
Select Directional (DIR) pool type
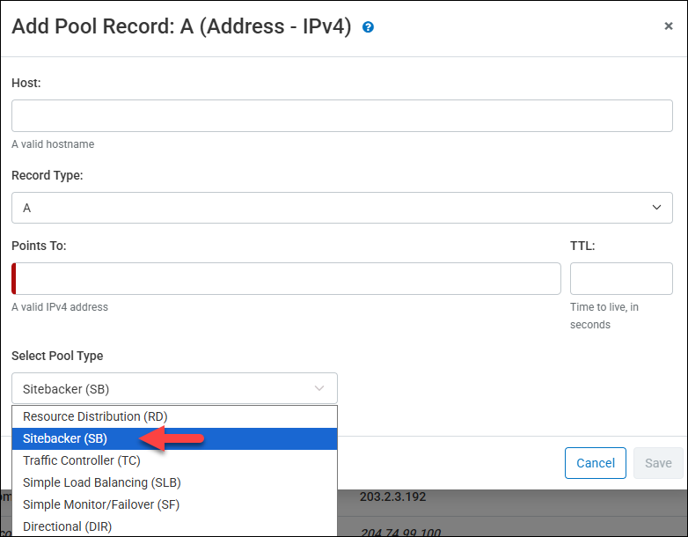click(x=68, y=526)
